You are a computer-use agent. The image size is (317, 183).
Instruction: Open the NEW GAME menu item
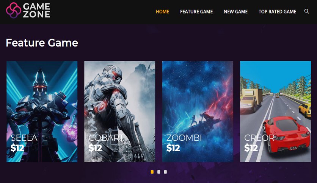pos(235,12)
